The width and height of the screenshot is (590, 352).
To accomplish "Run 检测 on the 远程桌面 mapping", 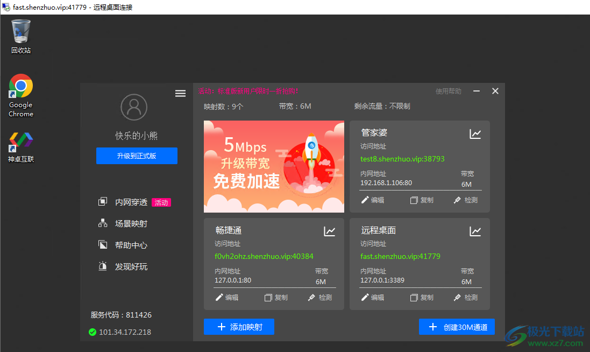I will [x=465, y=298].
